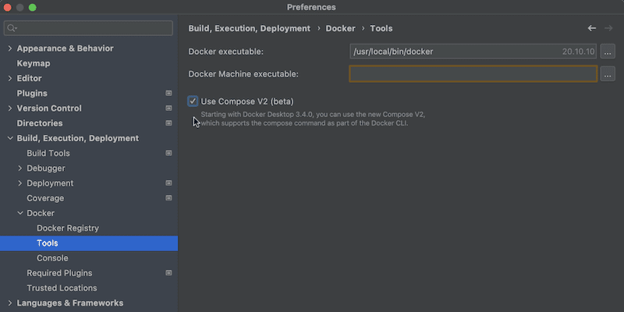Screen dimensions: 624x312
Task: Click project-level icon next to Directories
Action: pyautogui.click(x=168, y=123)
